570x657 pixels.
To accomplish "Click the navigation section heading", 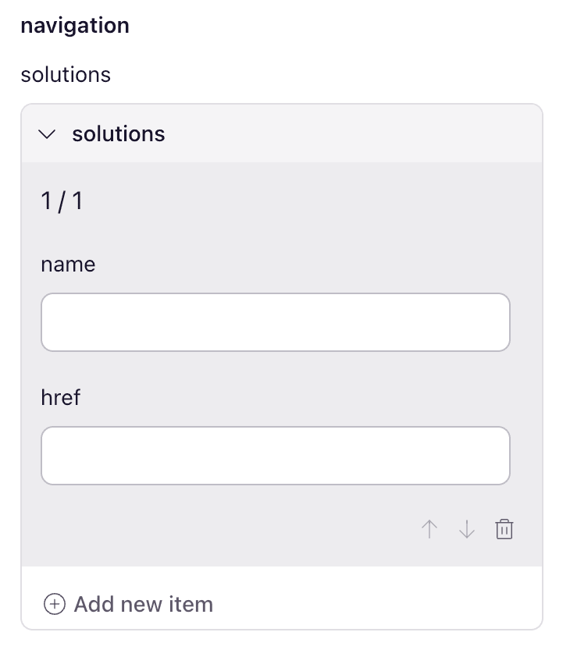I will click(x=75, y=26).
